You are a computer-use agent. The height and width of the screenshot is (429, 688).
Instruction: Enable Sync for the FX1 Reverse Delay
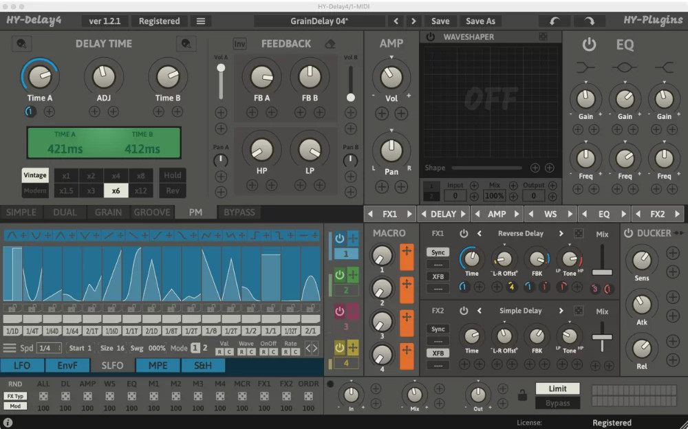438,252
